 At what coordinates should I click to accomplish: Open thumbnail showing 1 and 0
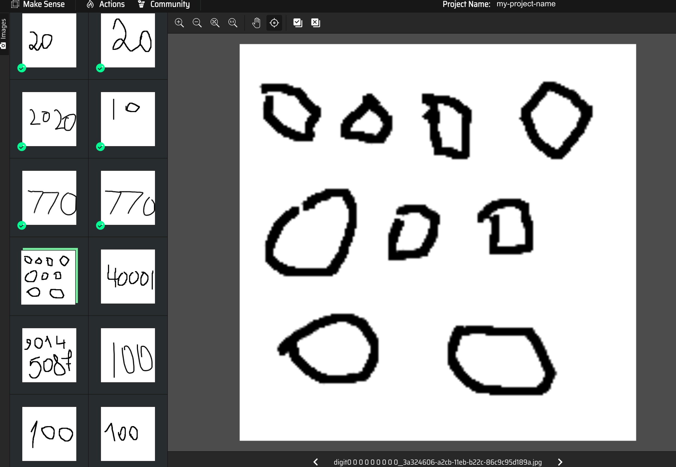click(x=128, y=119)
